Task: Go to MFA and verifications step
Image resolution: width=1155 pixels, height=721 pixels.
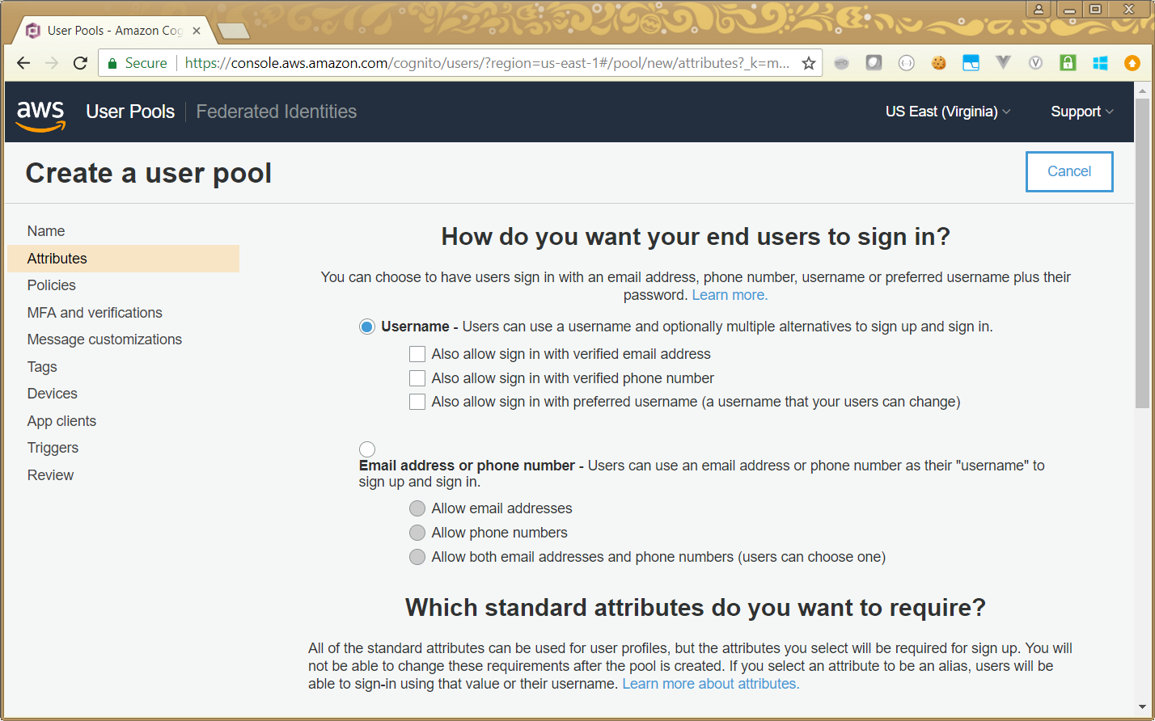Action: pos(95,313)
